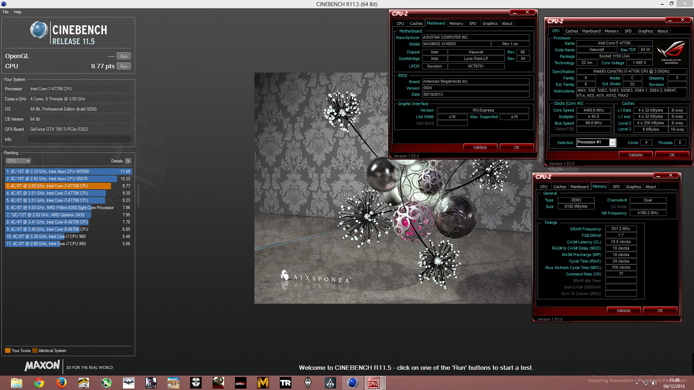This screenshot has width=694, height=390.
Task: Click Validate in processor CPU-Z window
Action: (636, 155)
